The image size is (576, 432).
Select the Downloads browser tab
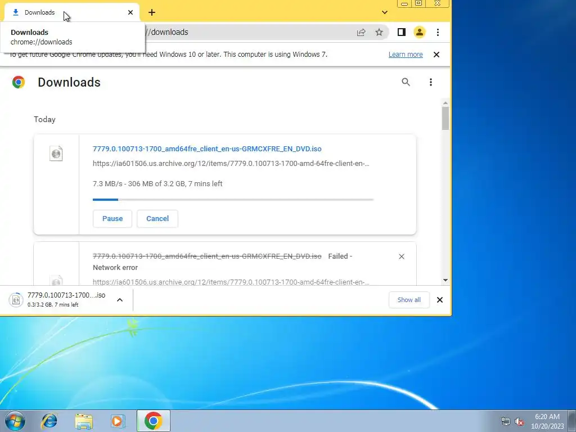[72, 12]
